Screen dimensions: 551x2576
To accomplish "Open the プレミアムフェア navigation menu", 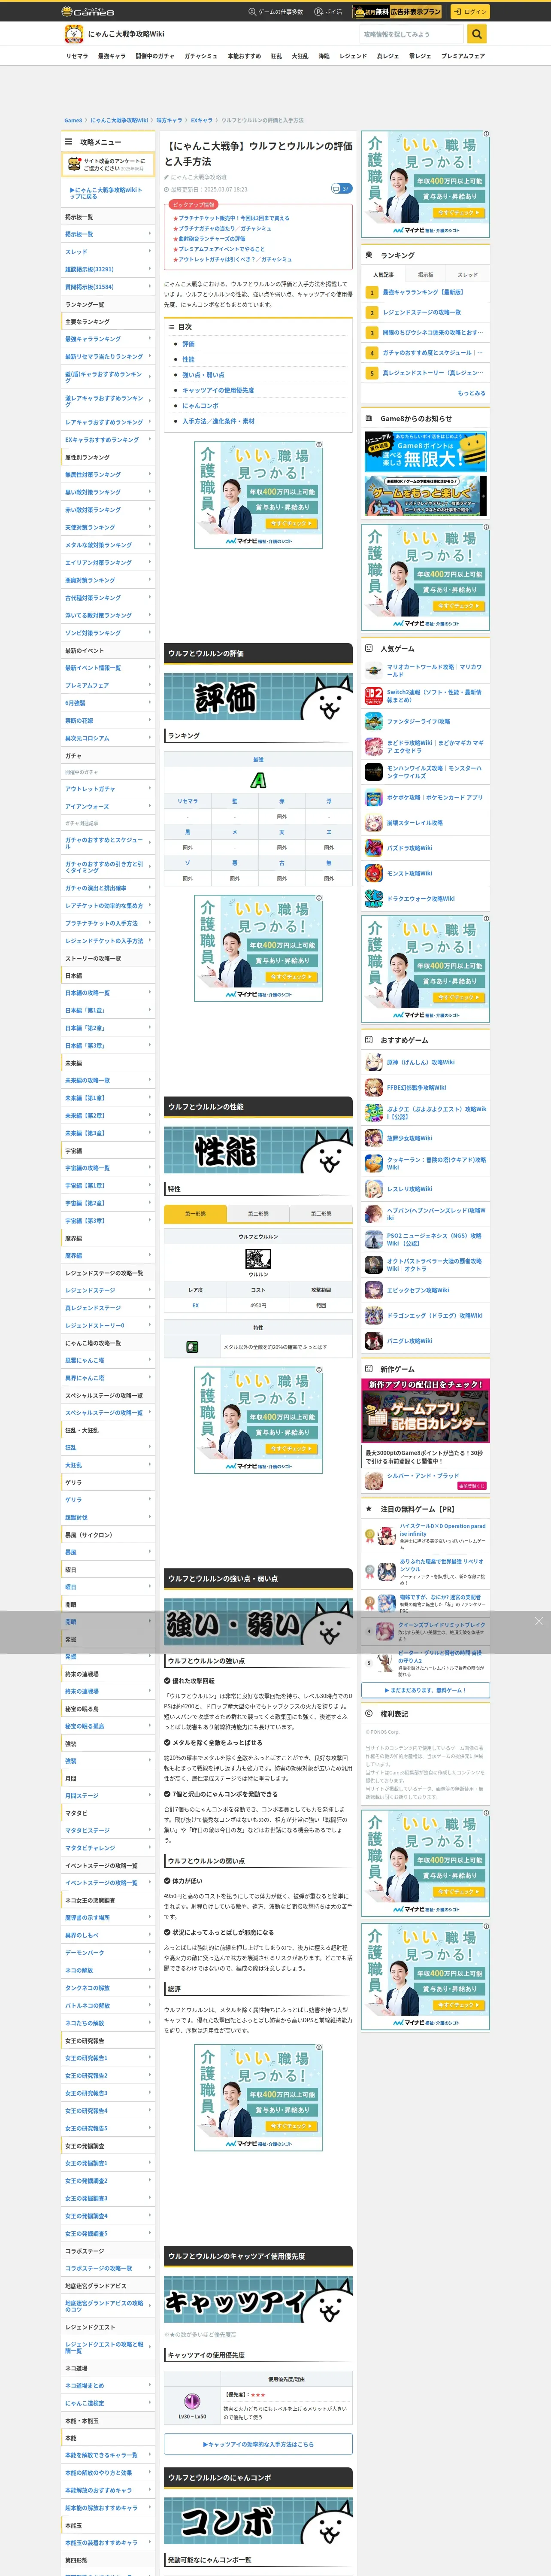I will coord(463,56).
